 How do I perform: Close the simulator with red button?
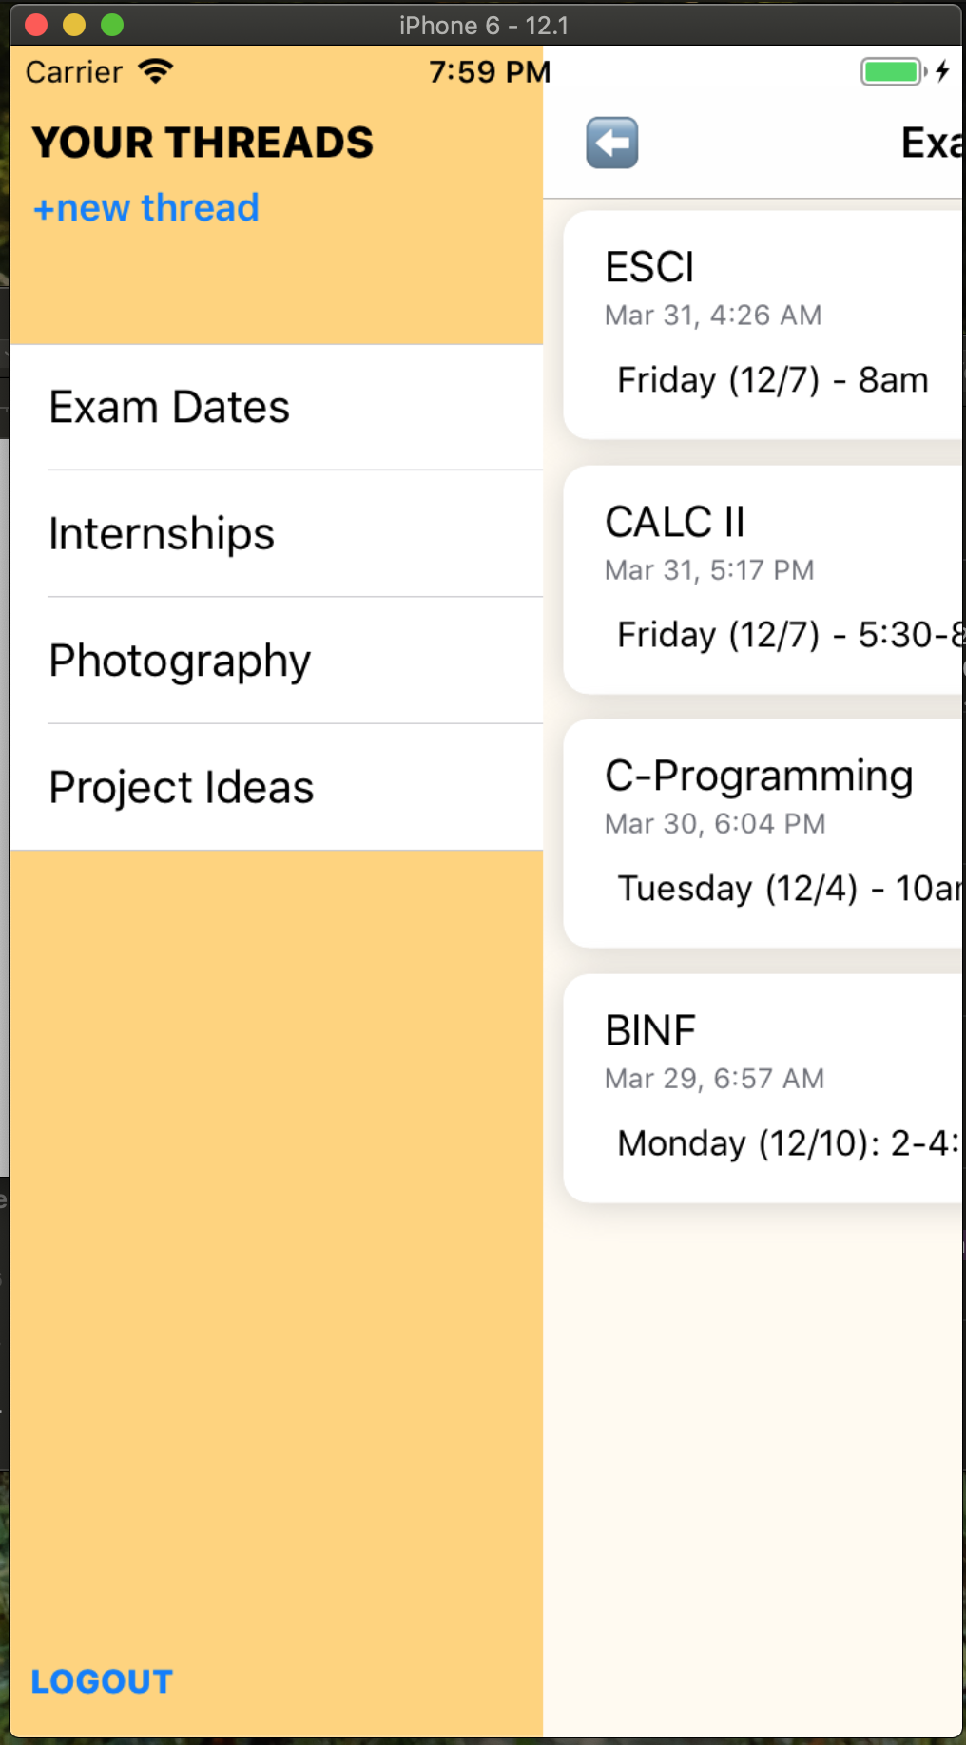click(36, 25)
